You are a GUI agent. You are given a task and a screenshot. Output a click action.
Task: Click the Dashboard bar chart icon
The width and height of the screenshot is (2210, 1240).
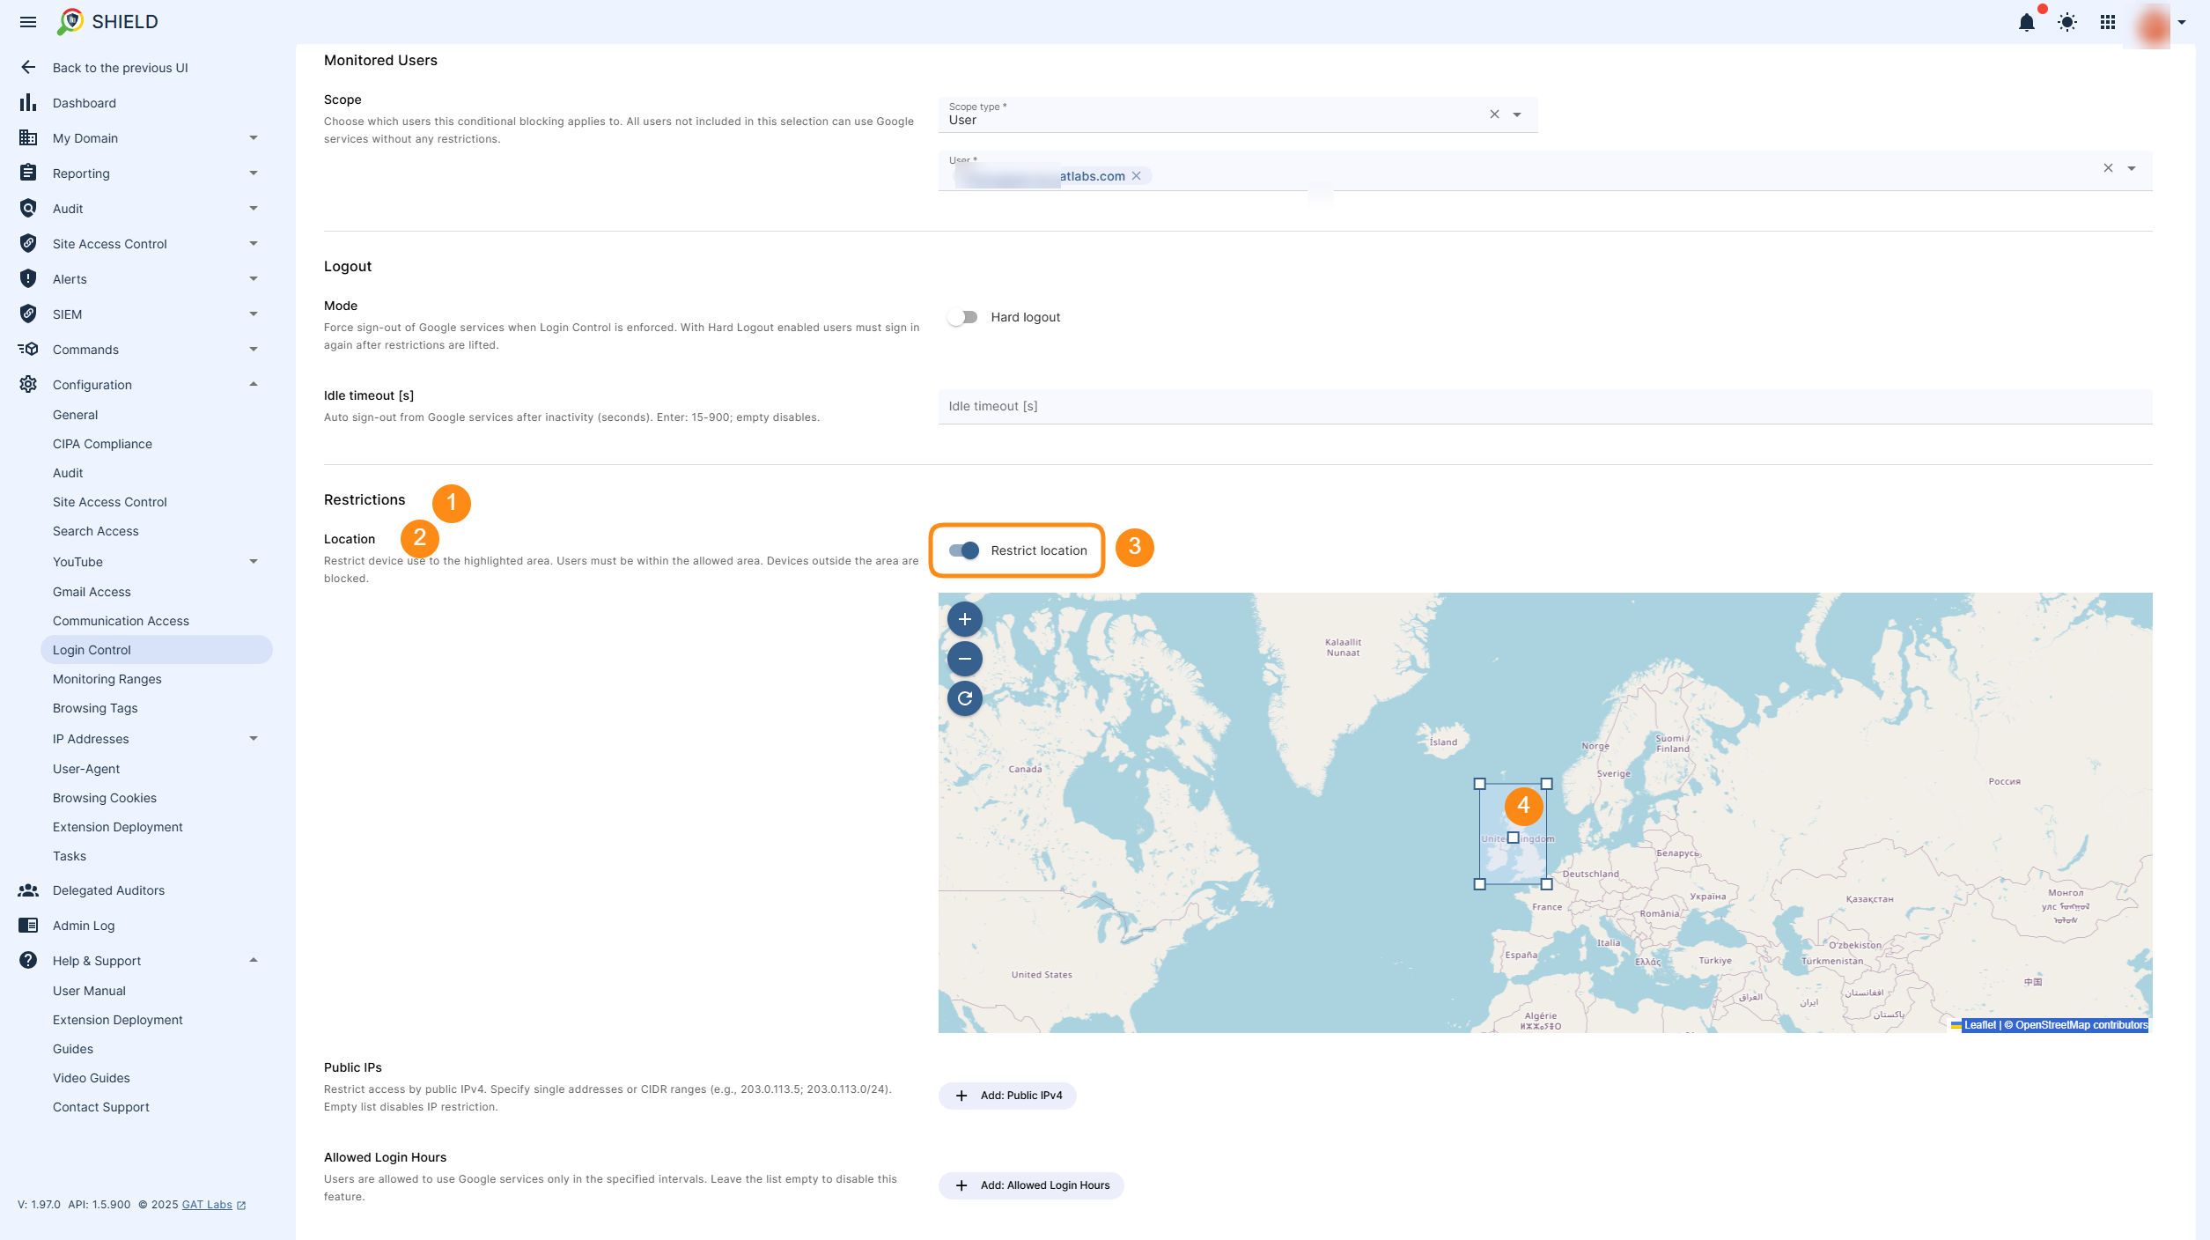[x=28, y=103]
